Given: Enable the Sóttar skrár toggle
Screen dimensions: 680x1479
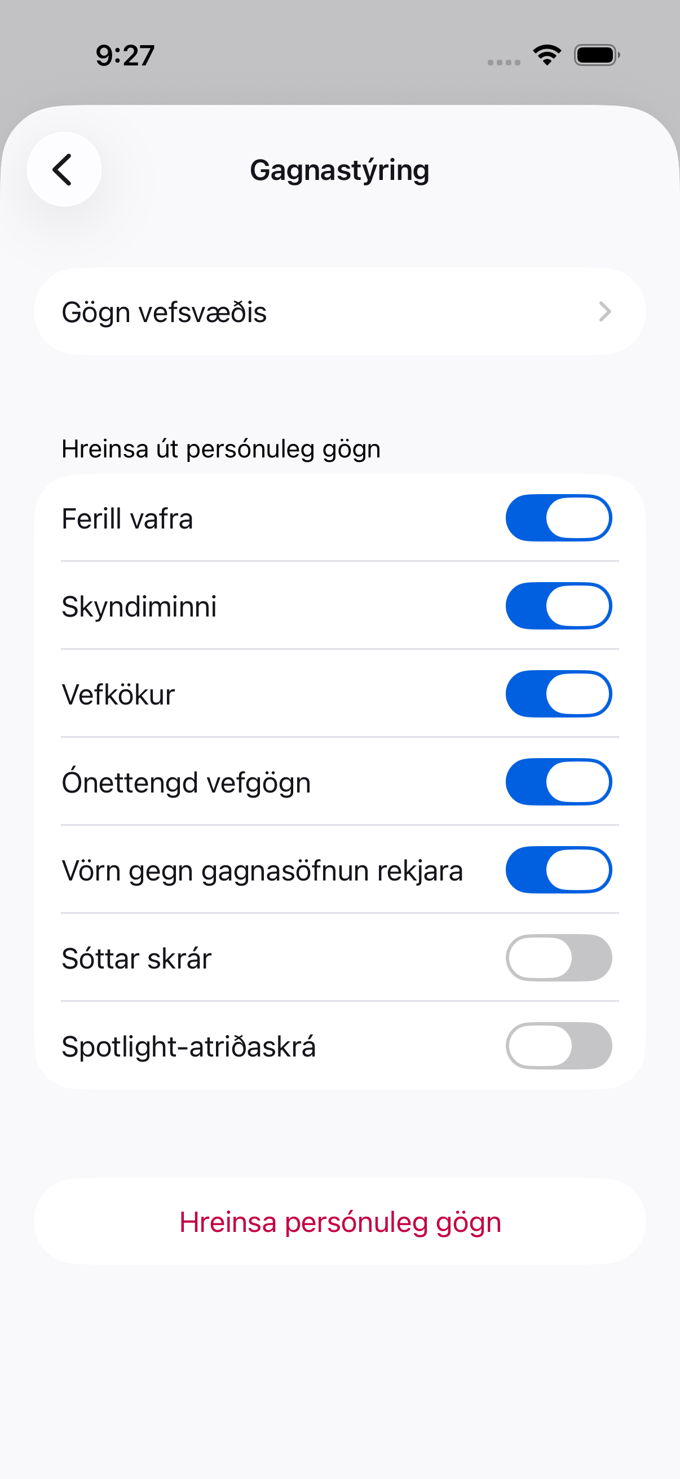Looking at the screenshot, I should coord(558,958).
